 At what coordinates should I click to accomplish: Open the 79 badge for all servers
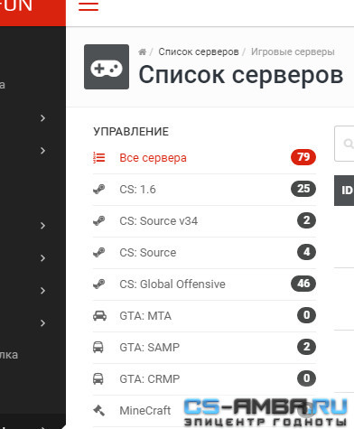click(303, 157)
